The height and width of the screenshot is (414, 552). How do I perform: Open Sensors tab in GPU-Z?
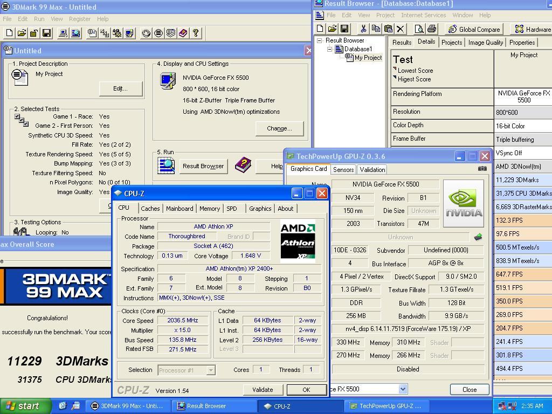343,170
